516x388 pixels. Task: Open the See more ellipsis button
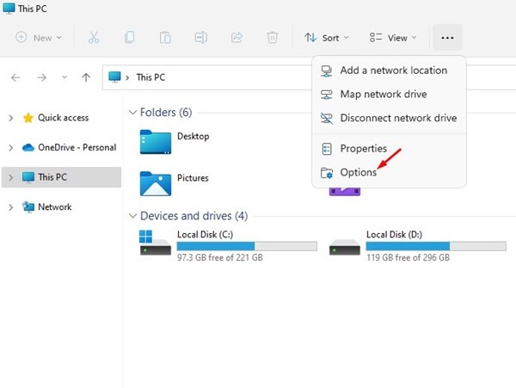(447, 38)
